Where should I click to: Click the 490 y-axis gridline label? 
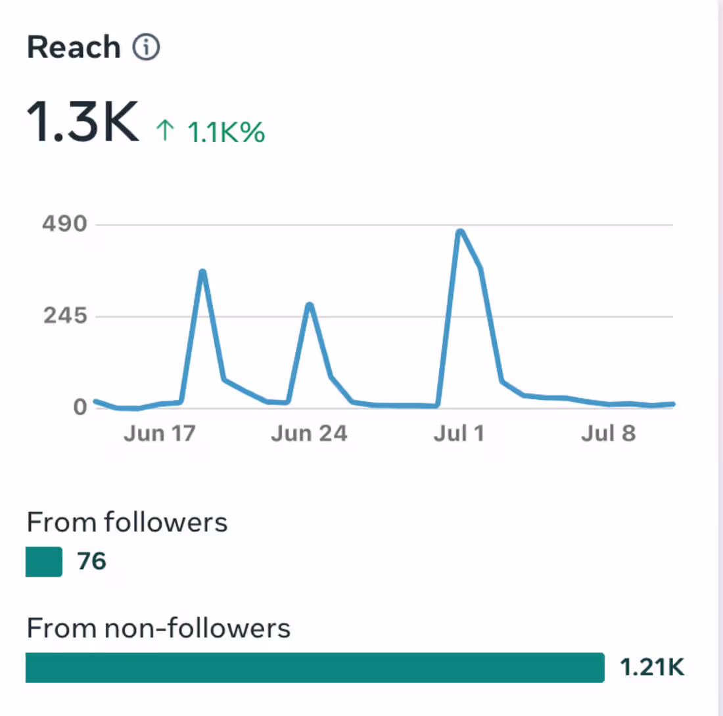(64, 224)
